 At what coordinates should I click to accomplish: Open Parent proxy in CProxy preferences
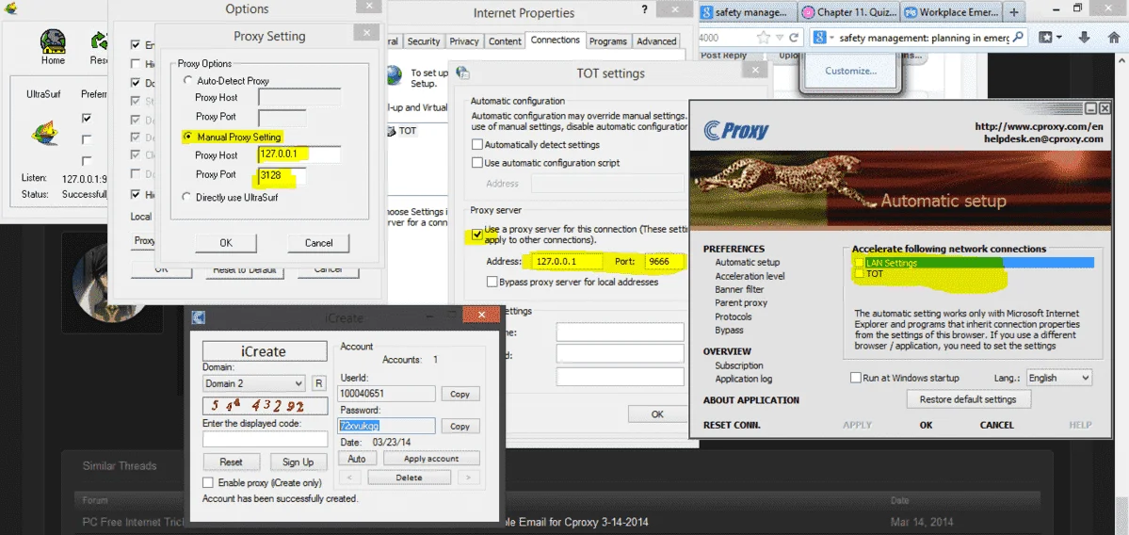pyautogui.click(x=741, y=303)
